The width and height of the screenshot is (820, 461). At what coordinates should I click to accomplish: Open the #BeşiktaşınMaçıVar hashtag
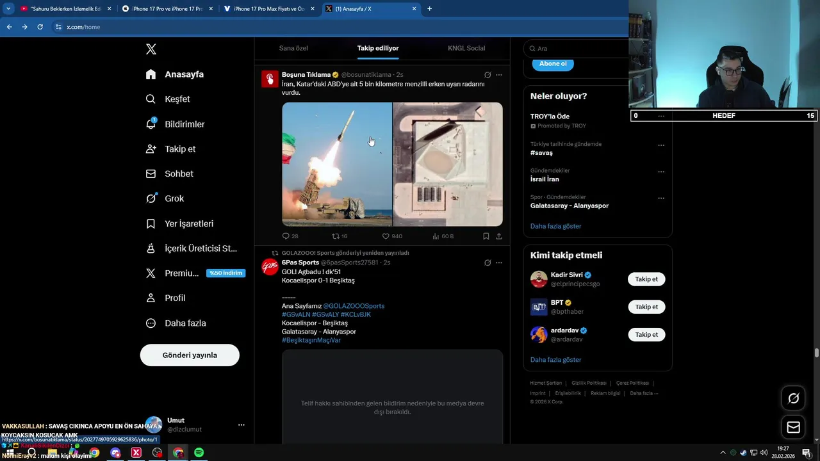311,340
